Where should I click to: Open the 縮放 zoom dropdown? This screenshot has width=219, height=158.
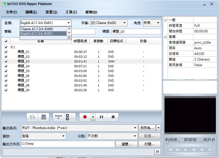point(44,136)
